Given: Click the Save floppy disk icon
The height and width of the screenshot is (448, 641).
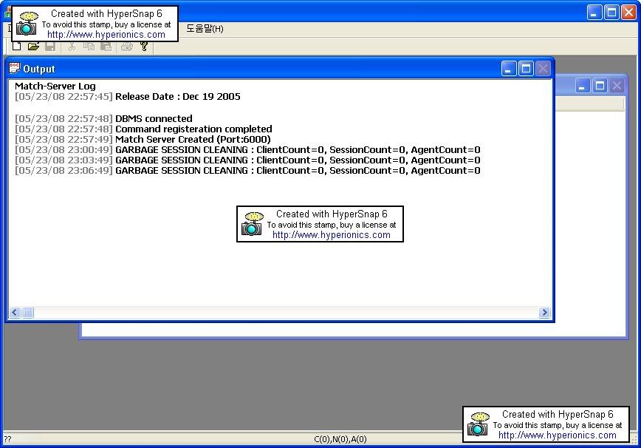Looking at the screenshot, I should [50, 47].
